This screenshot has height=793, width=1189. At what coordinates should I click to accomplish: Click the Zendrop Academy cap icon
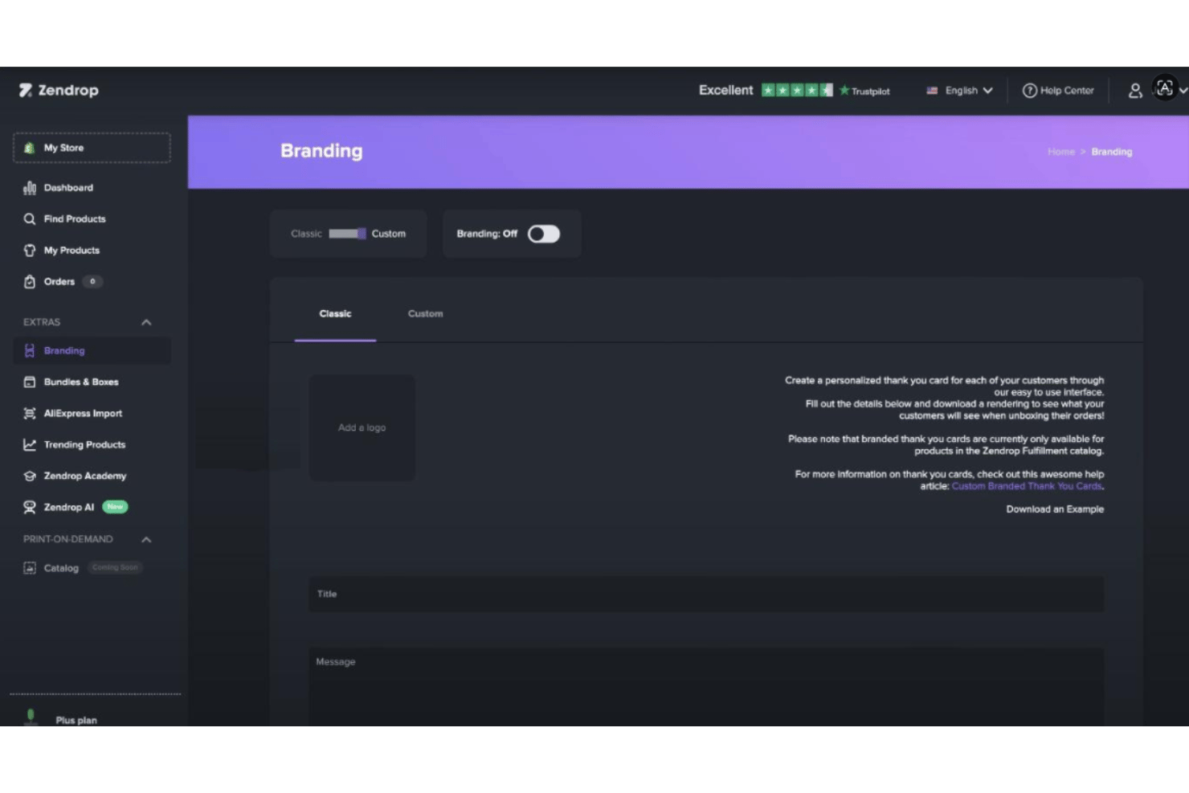point(30,476)
